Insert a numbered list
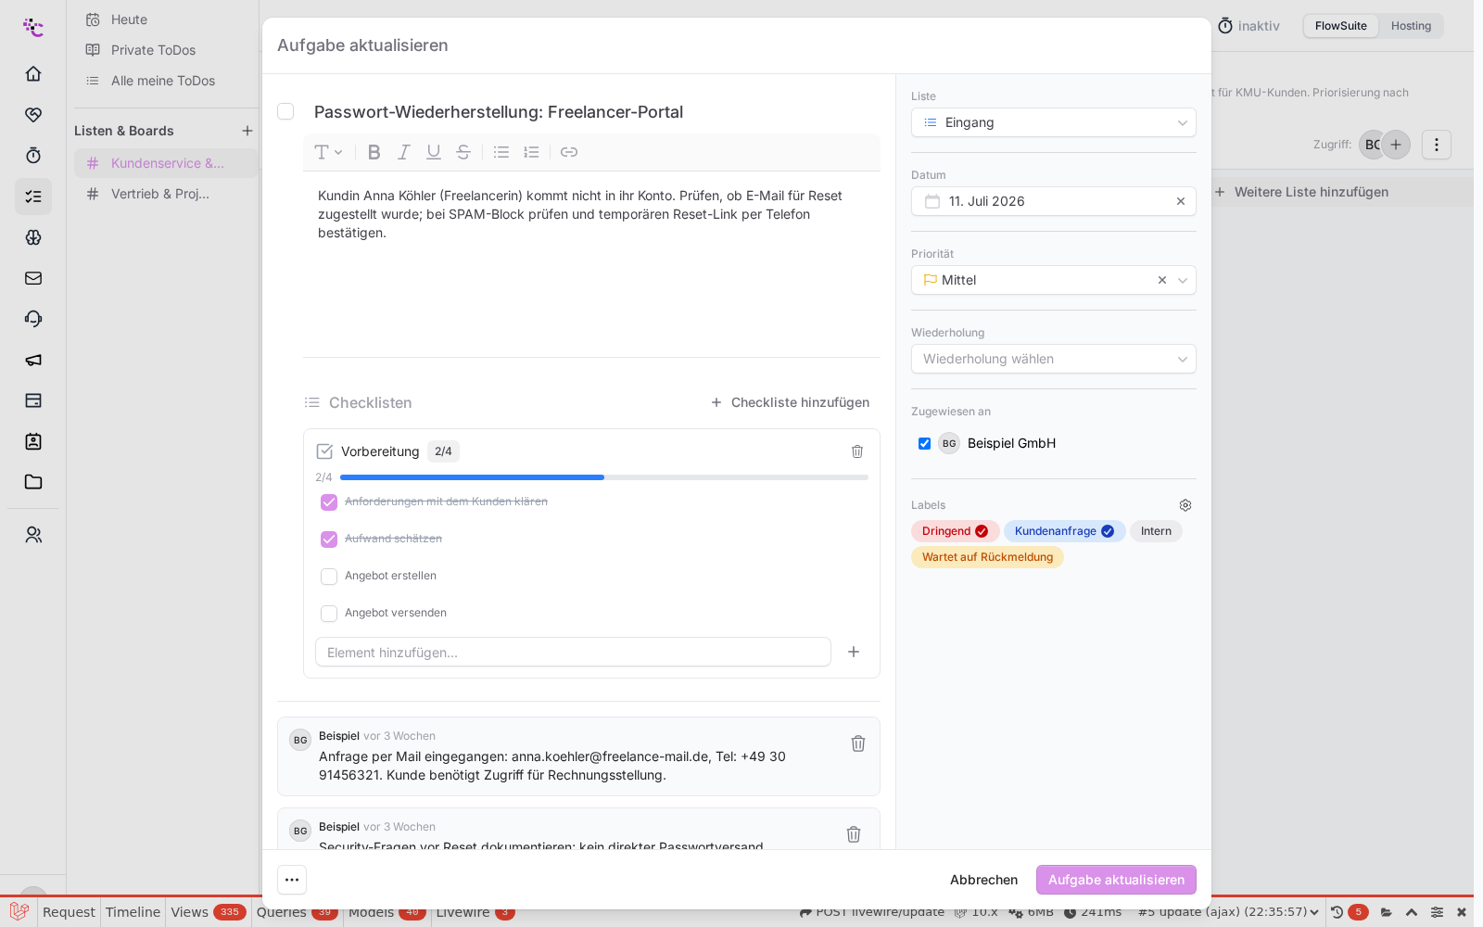 (531, 152)
